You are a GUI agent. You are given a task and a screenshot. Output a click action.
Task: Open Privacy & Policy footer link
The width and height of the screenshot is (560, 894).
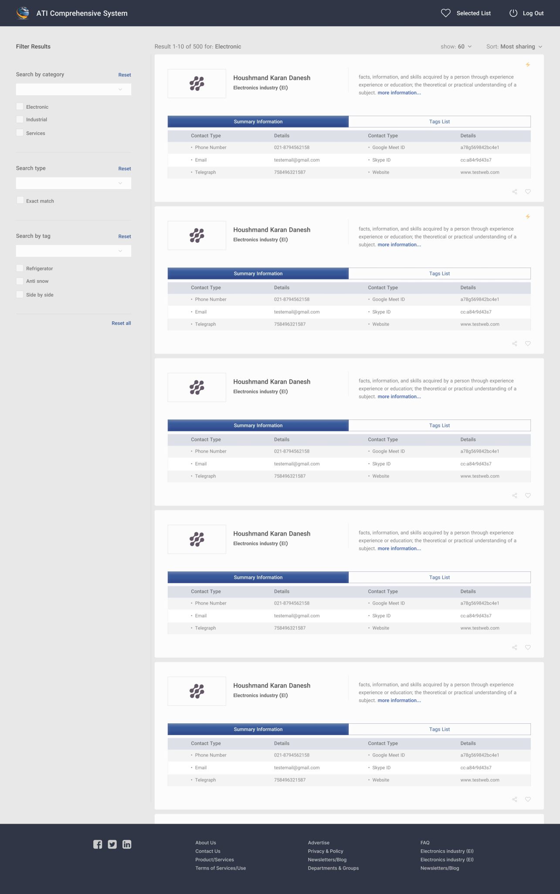[x=326, y=851]
